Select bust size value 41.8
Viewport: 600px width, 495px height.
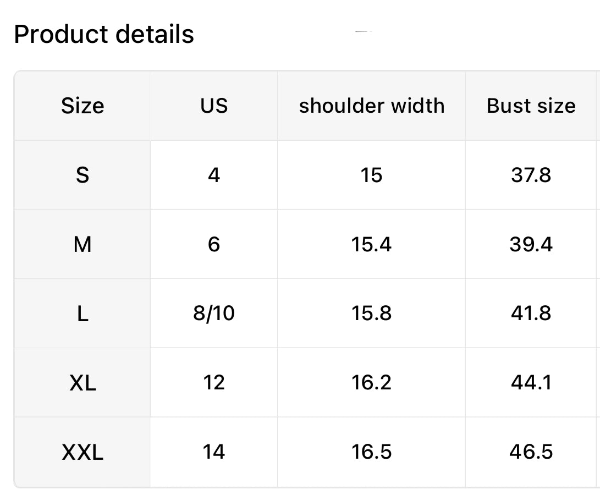(x=531, y=313)
